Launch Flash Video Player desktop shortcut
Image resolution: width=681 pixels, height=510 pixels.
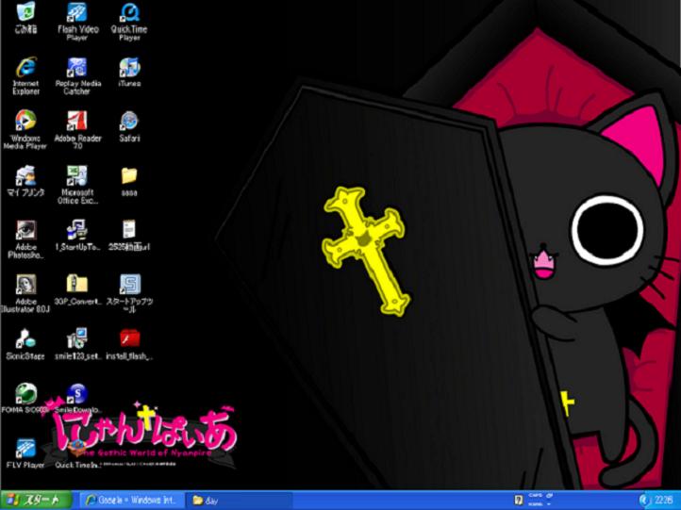pyautogui.click(x=77, y=21)
